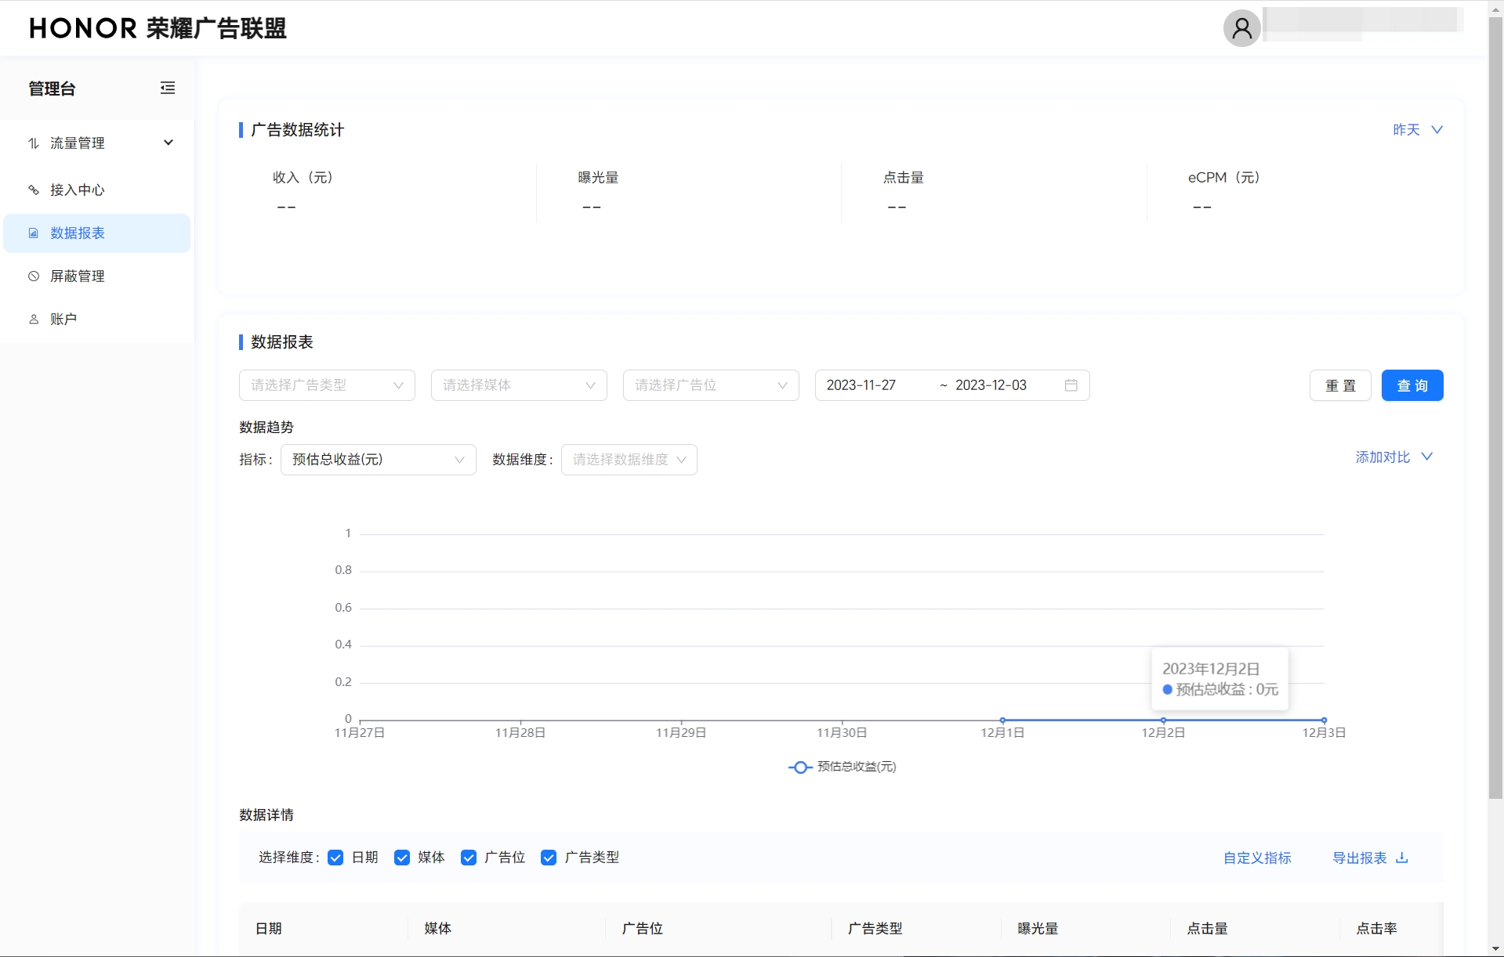This screenshot has height=957, width=1504.
Task: Click the page vertical scrollbar thumb
Action: (x=1495, y=407)
